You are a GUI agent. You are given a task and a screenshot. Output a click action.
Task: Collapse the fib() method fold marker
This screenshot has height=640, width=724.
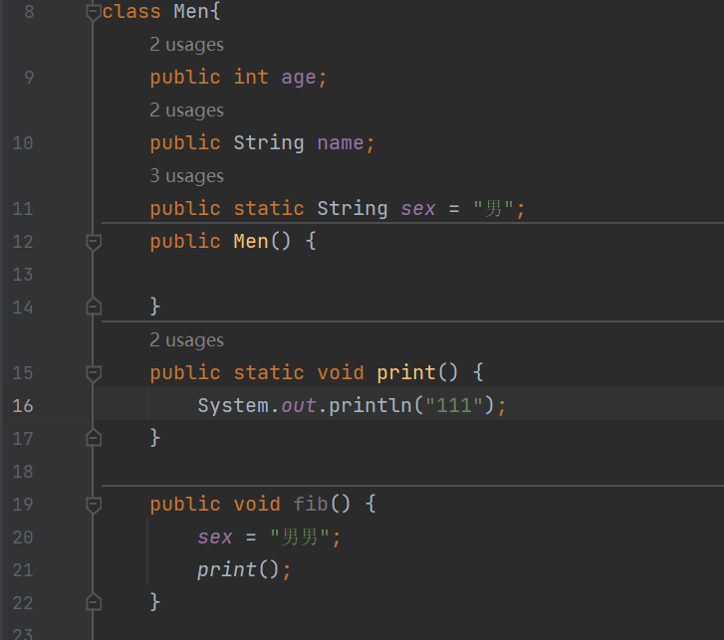[94, 505]
